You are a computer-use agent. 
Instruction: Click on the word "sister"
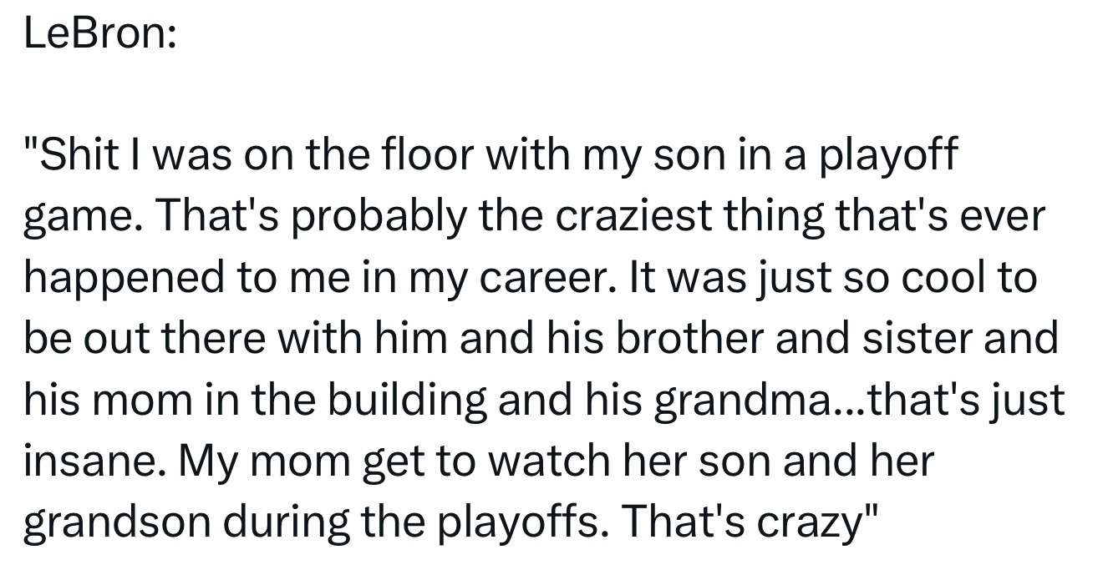tap(929, 338)
